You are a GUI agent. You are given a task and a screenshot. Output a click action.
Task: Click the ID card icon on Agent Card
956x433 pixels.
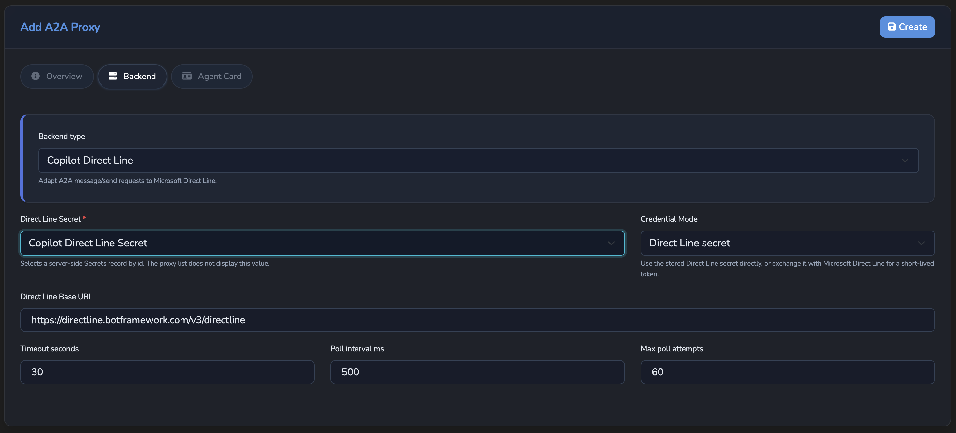coord(187,76)
